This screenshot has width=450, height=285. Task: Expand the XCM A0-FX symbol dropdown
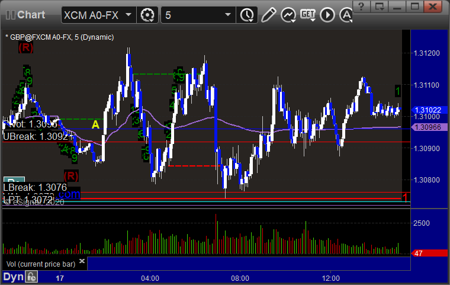pyautogui.click(x=128, y=15)
